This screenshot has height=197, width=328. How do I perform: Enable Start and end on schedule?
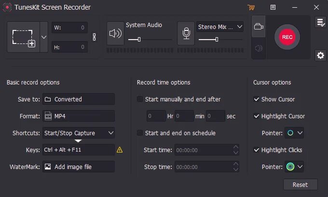click(140, 133)
